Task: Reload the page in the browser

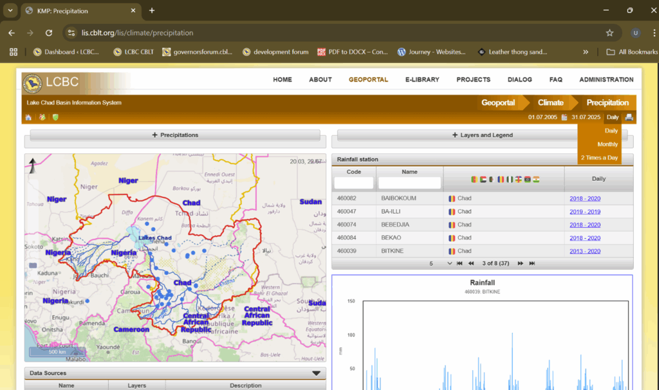Action: click(48, 33)
